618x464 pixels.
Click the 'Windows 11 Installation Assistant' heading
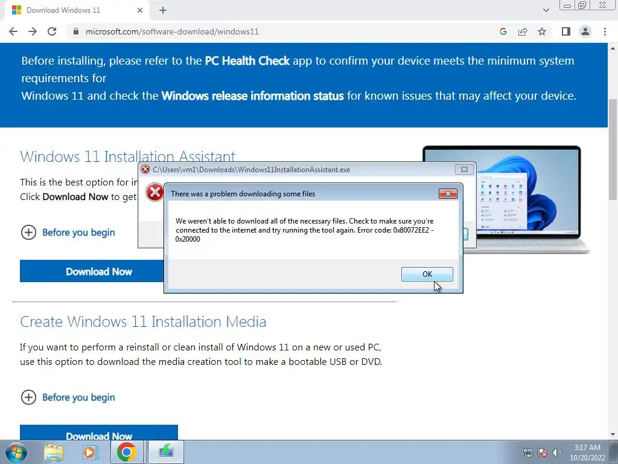(x=128, y=156)
